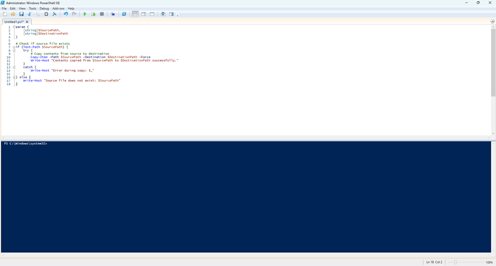Close the Untitled1.ps1 tab
496x266 pixels.
pos(27,22)
